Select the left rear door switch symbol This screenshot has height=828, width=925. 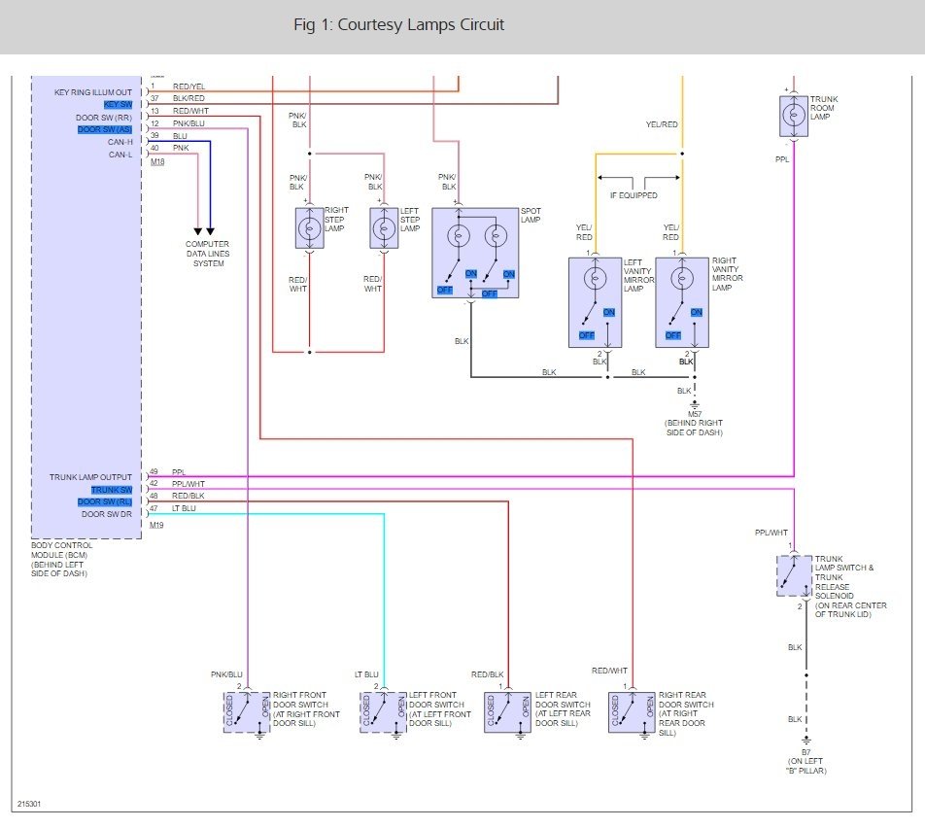coord(507,712)
